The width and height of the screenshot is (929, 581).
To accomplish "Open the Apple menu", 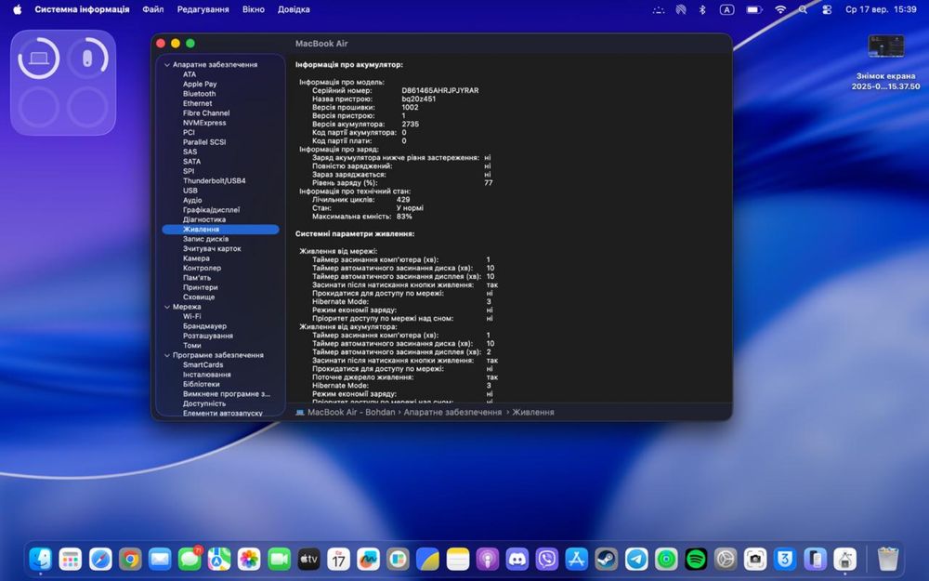I will pos(17,9).
